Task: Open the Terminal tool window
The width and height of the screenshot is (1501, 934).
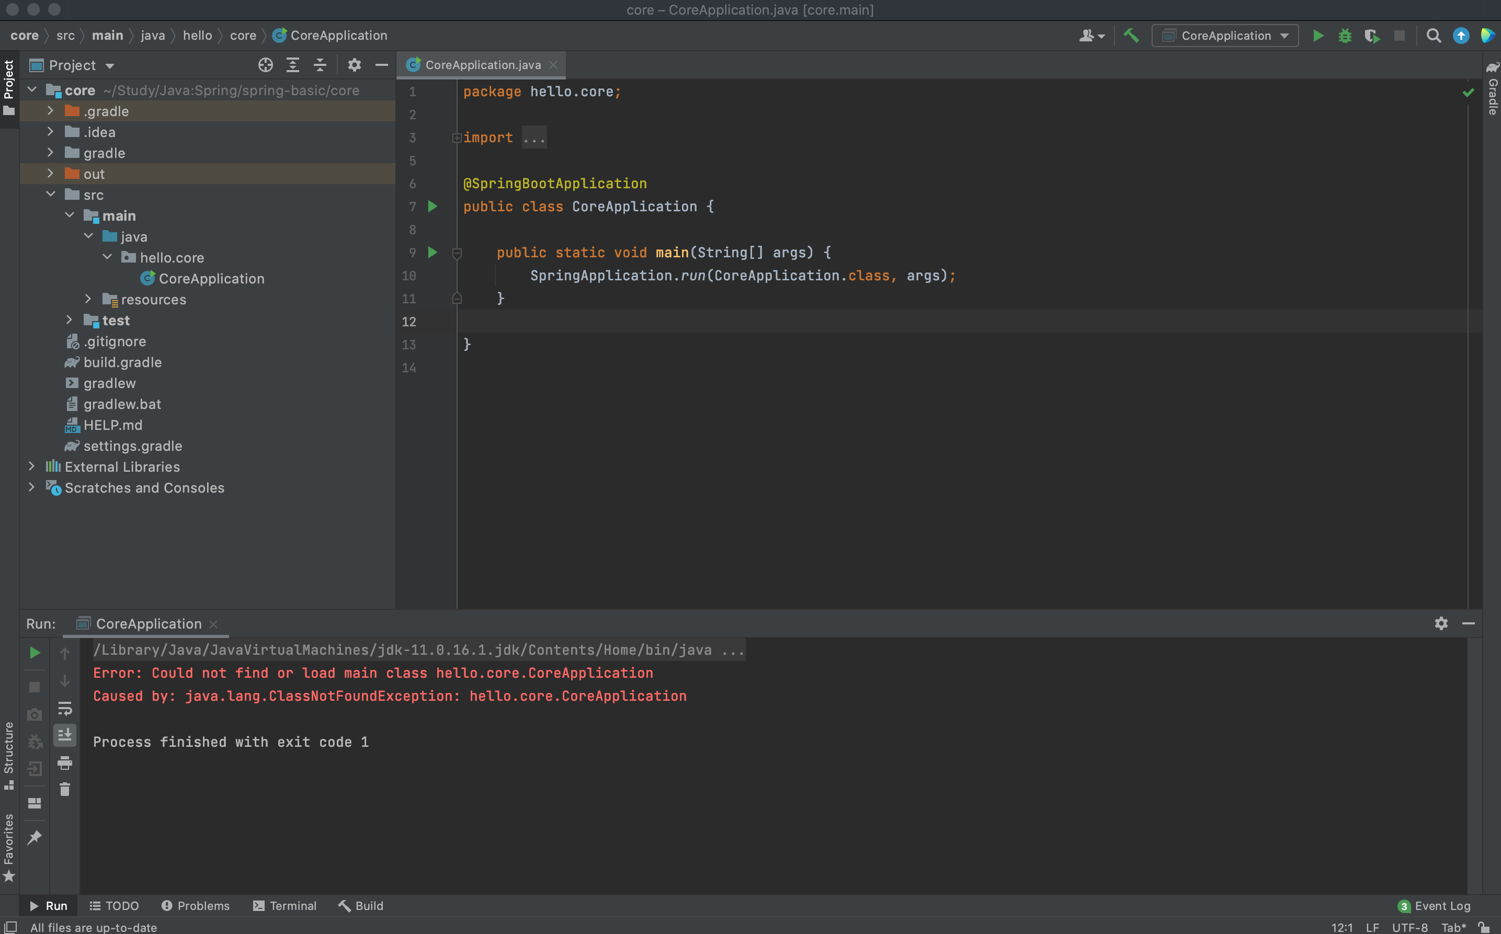Action: point(285,906)
